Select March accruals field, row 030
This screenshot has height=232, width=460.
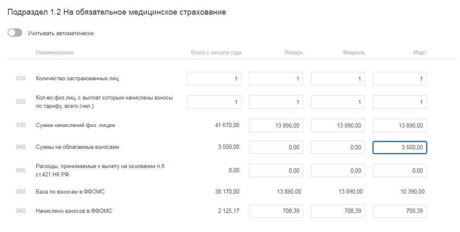pyautogui.click(x=399, y=125)
